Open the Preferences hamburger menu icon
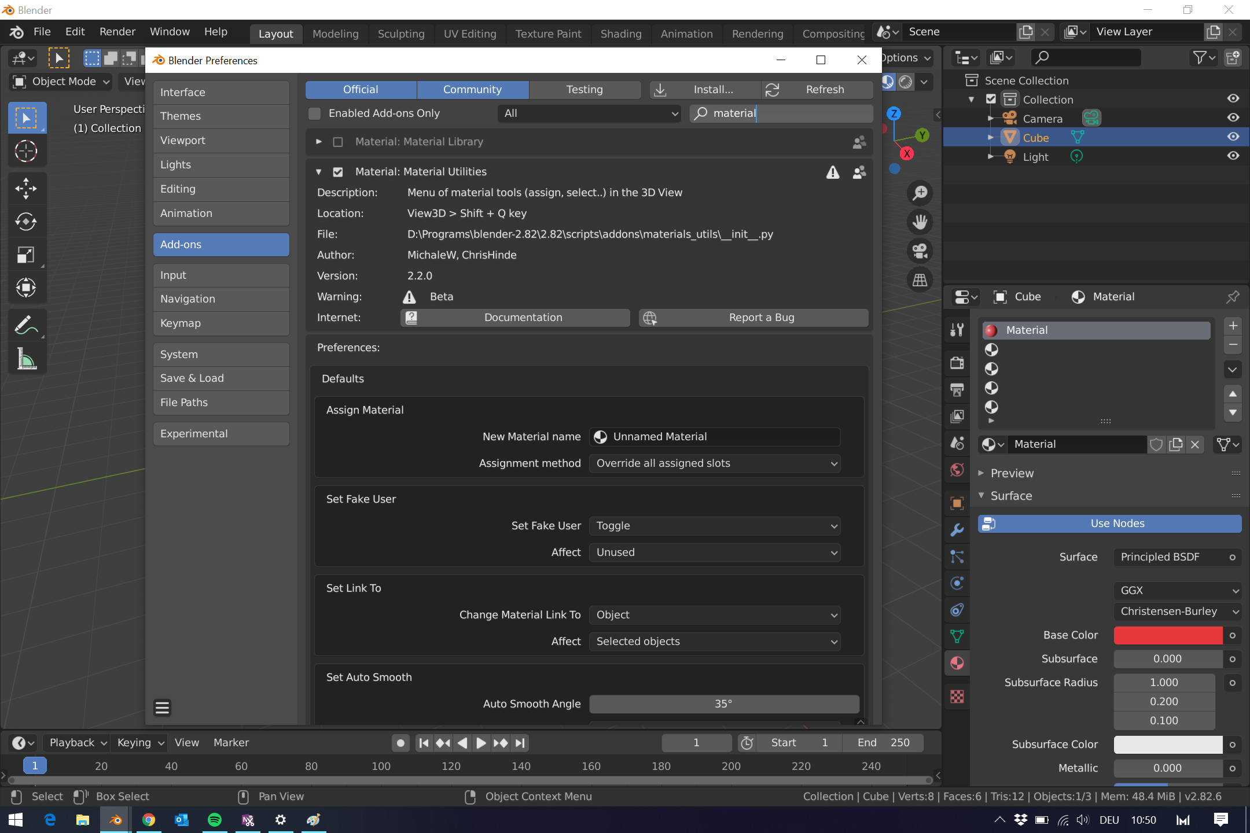The width and height of the screenshot is (1250, 833). (x=163, y=707)
